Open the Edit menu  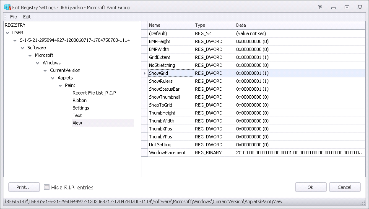(27, 17)
